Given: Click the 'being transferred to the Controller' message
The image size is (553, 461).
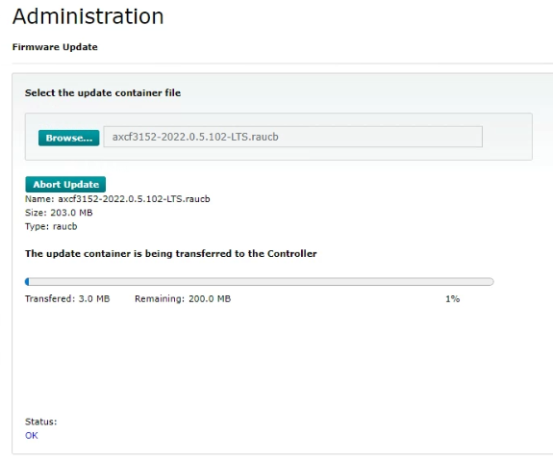Looking at the screenshot, I should point(170,254).
